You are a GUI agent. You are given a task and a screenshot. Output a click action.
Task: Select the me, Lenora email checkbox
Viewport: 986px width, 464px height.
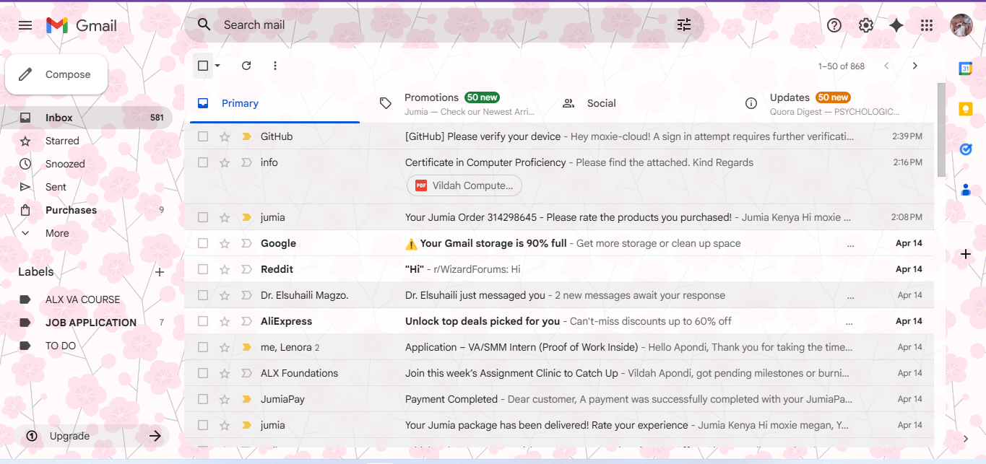pos(203,347)
